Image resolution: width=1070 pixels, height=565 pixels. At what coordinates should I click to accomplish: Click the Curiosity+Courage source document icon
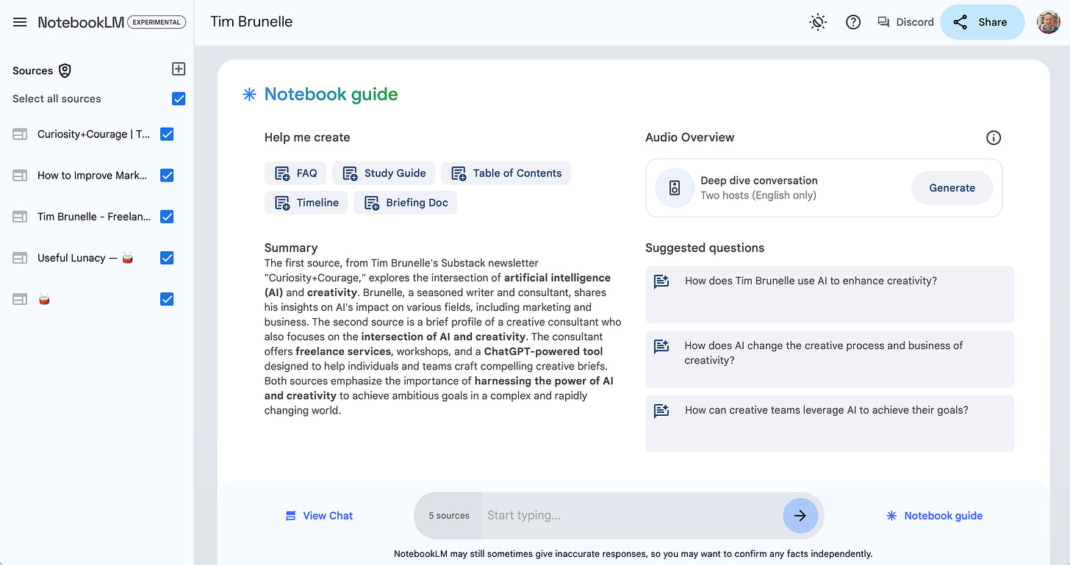20,134
